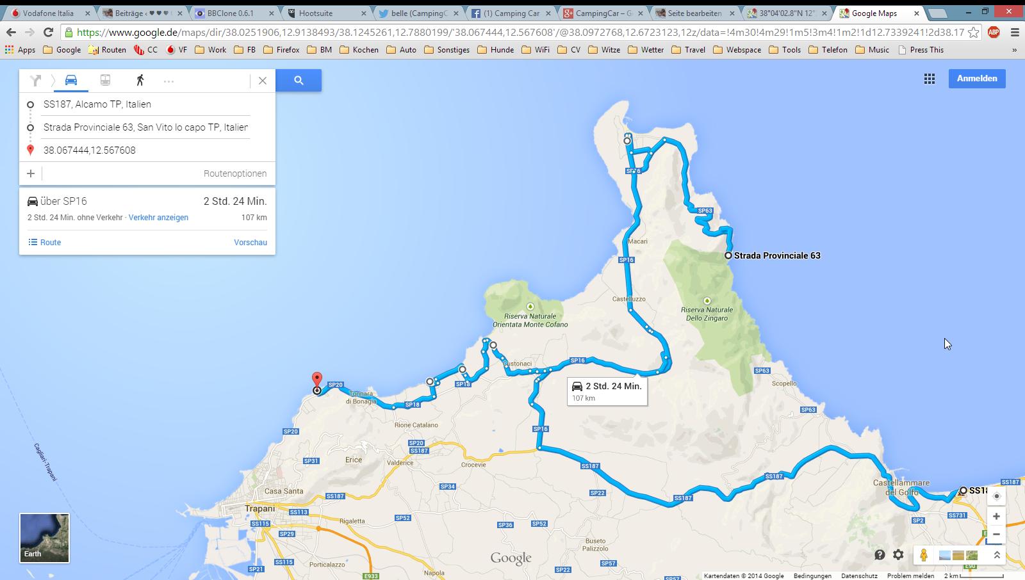Open the Apps bookmarks shortcut
Screen dimensions: 1025x580
(20, 49)
